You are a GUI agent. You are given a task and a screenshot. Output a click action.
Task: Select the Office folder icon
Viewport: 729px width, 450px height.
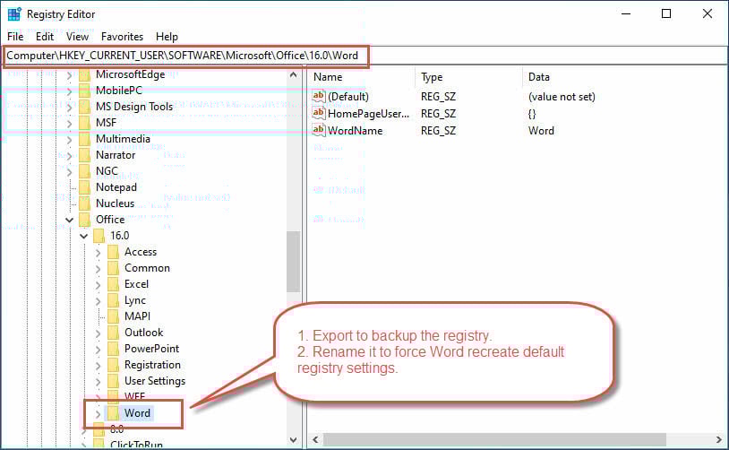[x=84, y=220]
